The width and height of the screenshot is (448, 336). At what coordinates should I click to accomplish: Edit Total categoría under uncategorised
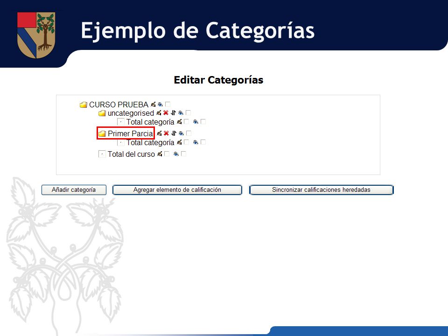pyautogui.click(x=179, y=122)
